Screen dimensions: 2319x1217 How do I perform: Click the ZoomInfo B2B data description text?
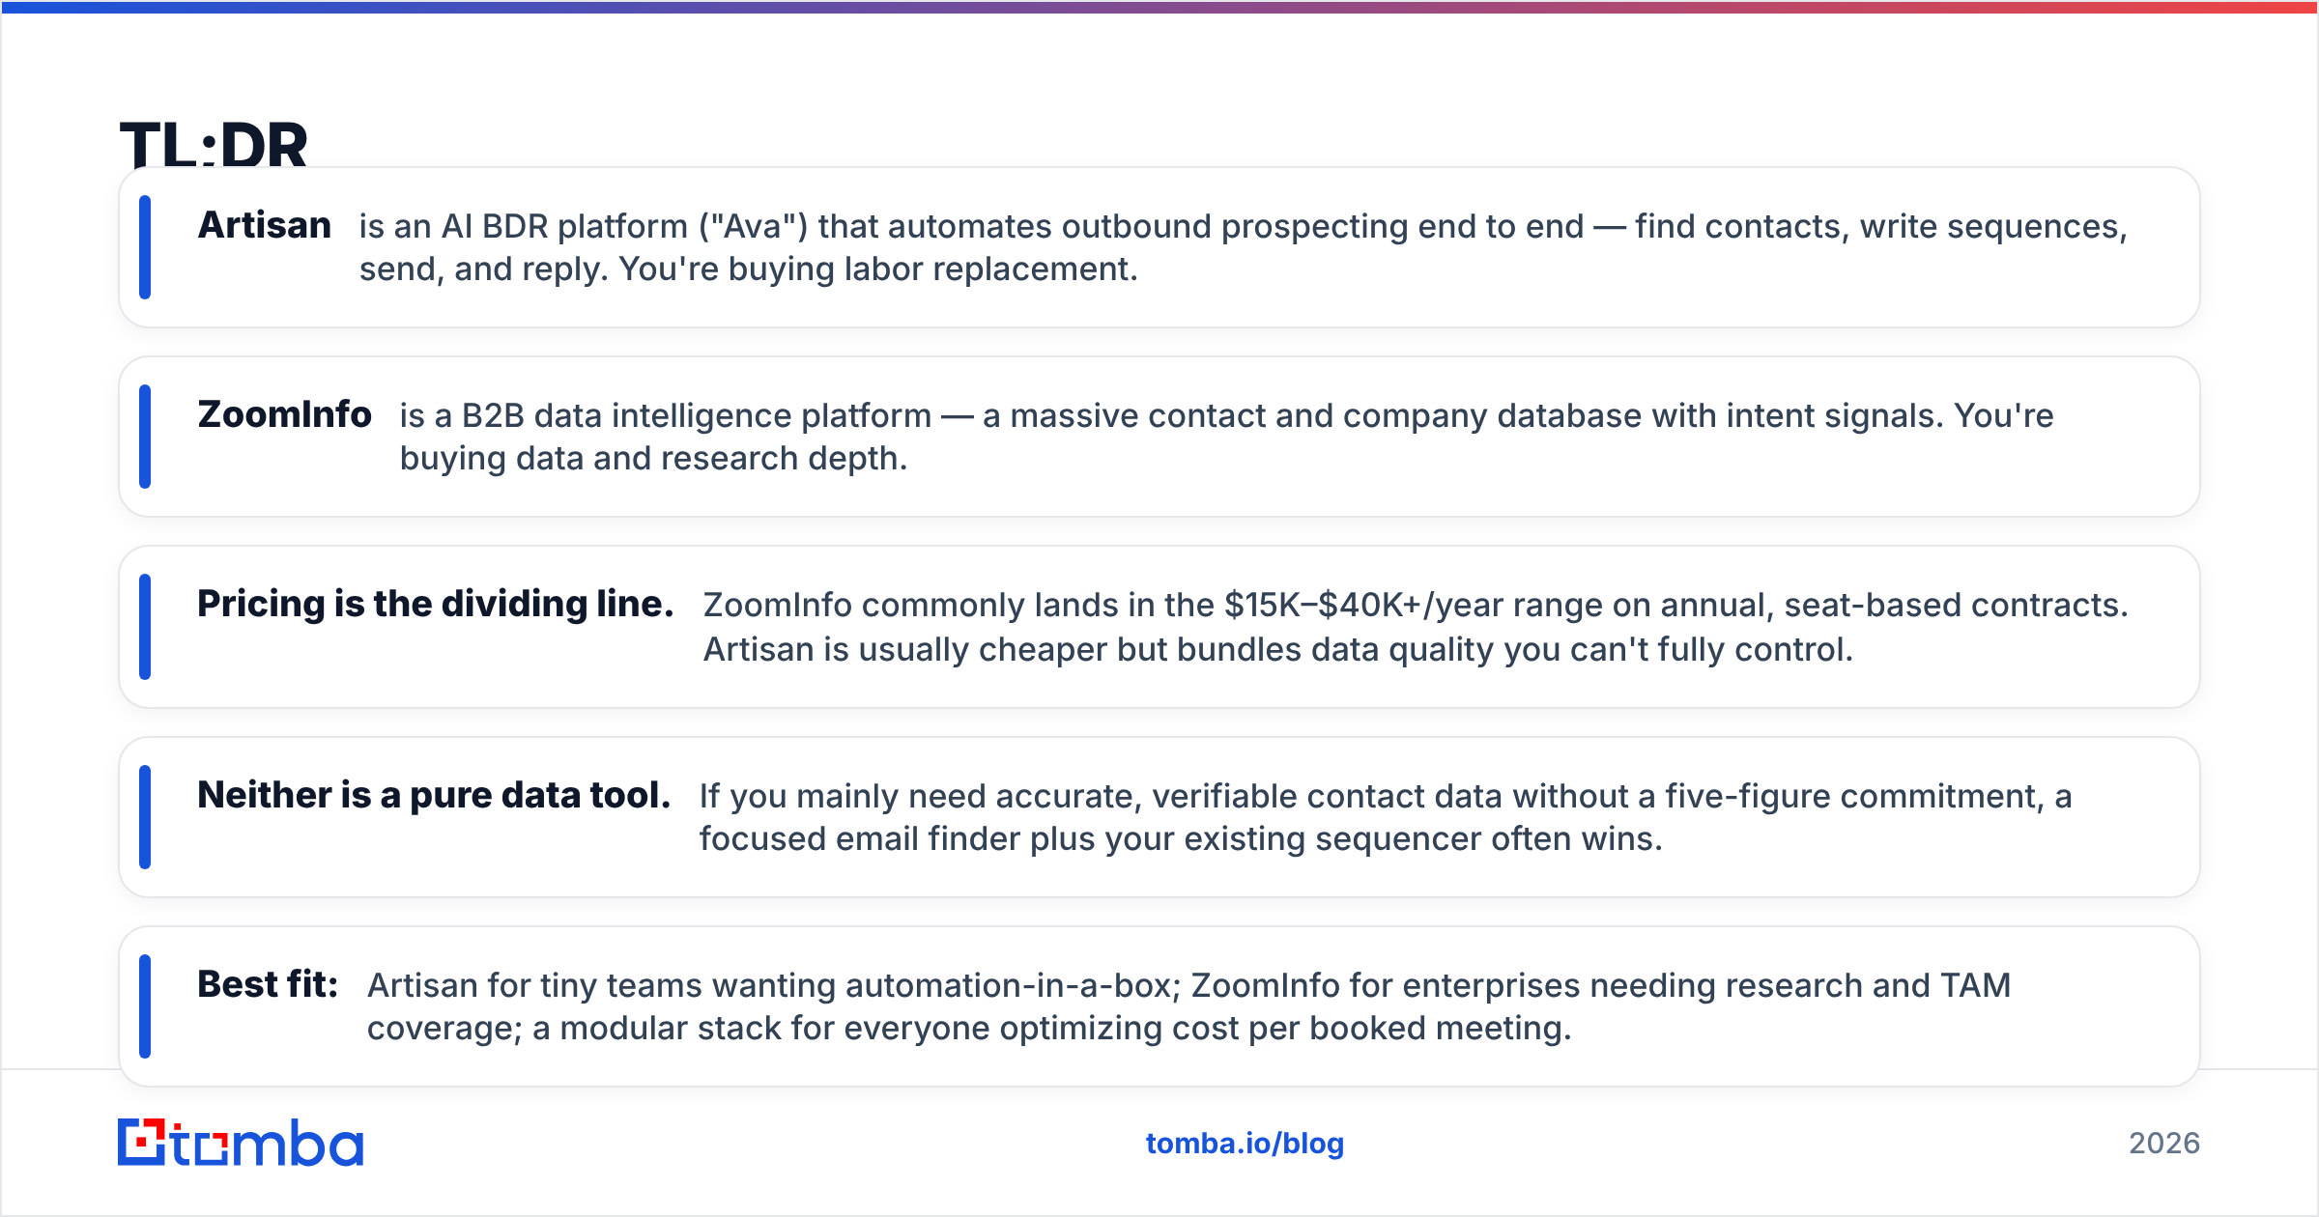pos(1227,437)
